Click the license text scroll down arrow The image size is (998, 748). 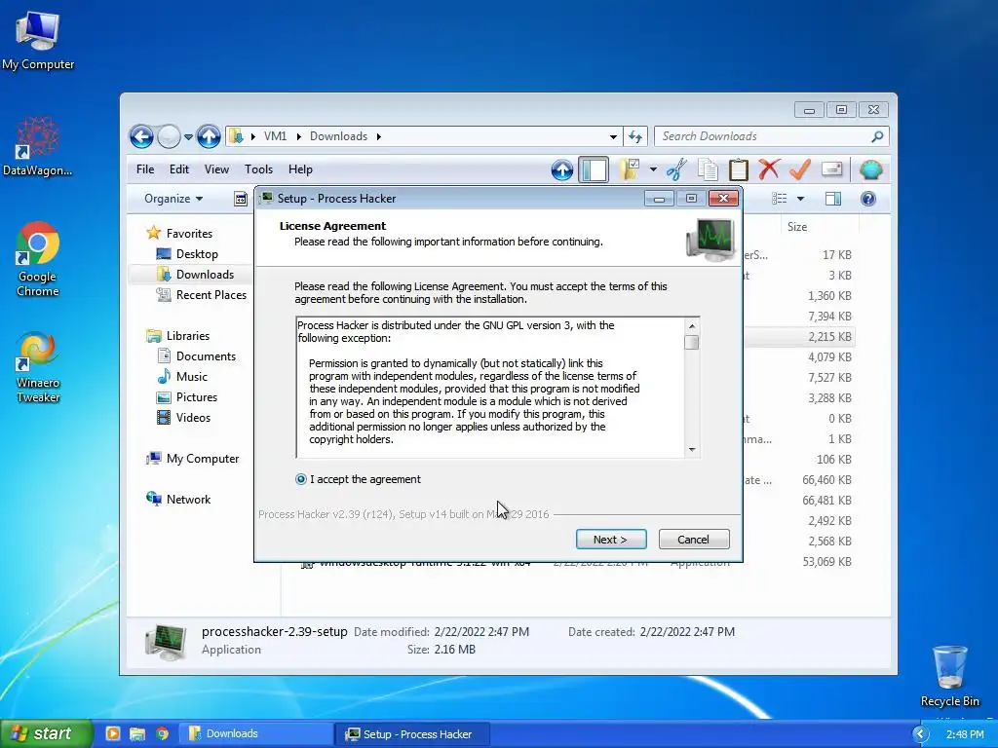pyautogui.click(x=692, y=450)
